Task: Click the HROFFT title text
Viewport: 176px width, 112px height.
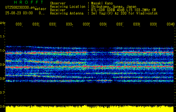Action: pyautogui.click(x=29, y=2)
